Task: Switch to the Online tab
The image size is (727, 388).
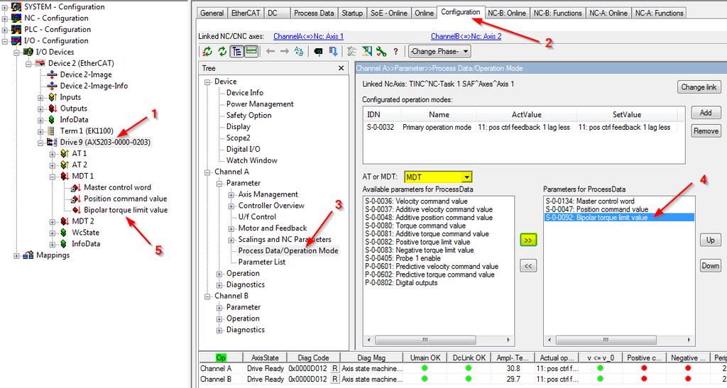Action: (425, 13)
